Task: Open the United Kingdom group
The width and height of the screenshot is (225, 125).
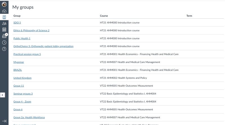Action: (22, 78)
